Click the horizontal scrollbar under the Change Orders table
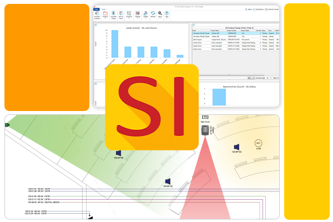Image resolution: width=333 pixels, height=222 pixels. 231,75
